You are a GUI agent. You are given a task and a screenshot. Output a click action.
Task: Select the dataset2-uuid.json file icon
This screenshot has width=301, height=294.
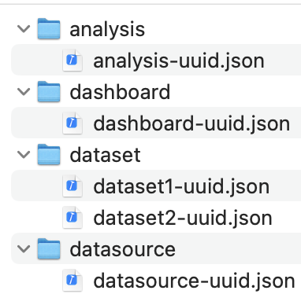click(72, 218)
